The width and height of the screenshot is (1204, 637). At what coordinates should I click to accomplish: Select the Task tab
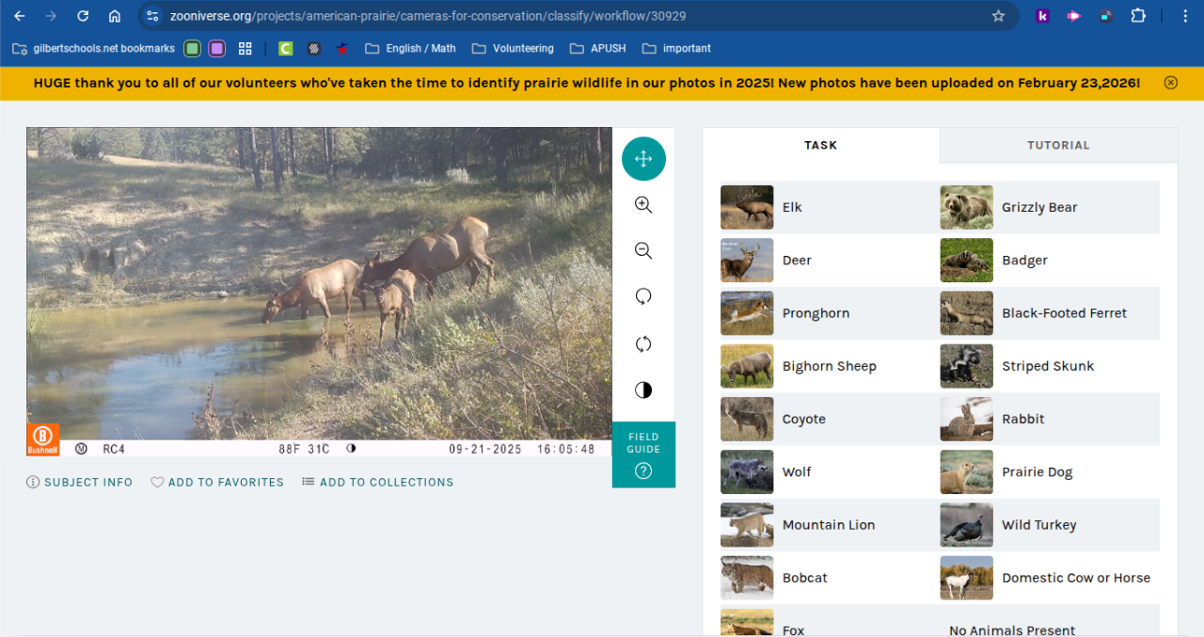(820, 145)
